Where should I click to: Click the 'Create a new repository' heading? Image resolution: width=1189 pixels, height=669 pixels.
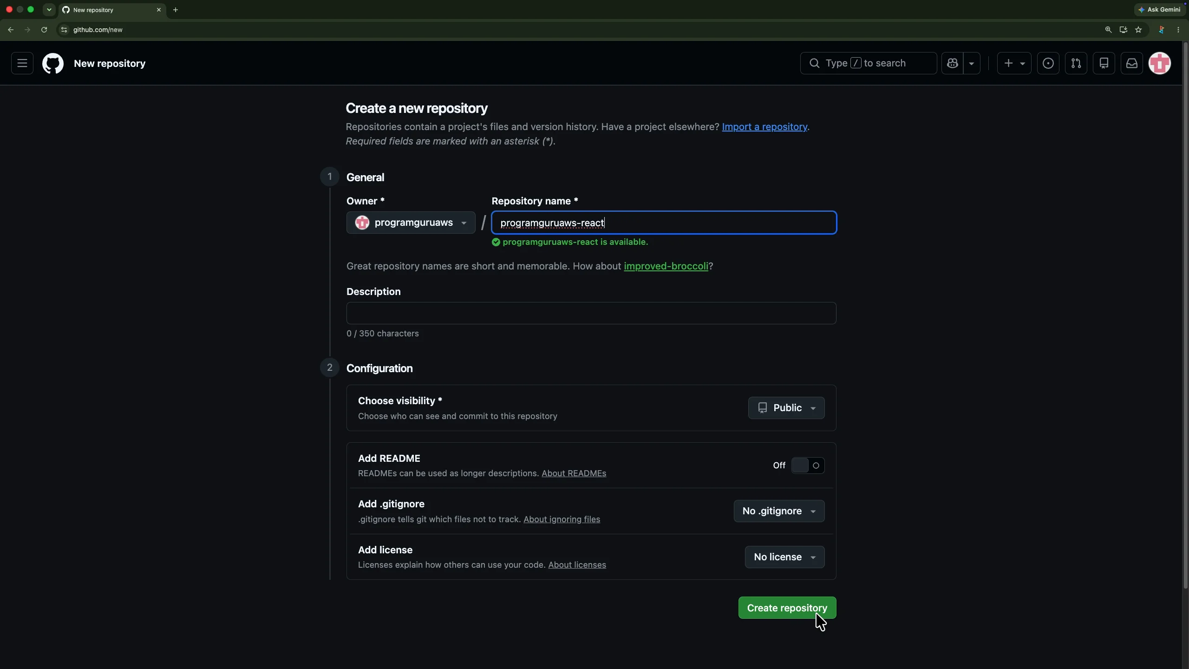(x=417, y=108)
